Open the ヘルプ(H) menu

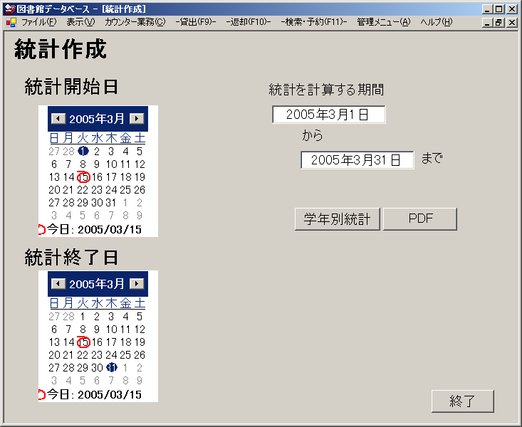pyautogui.click(x=437, y=22)
